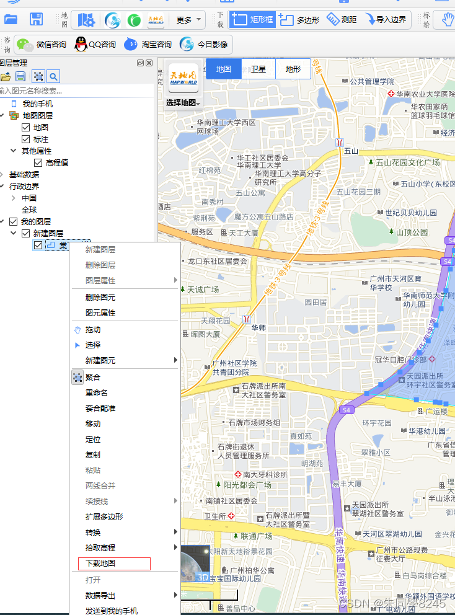455x615 pixels.
Task: Expand 转换 submenu arrow
Action: pos(175,532)
